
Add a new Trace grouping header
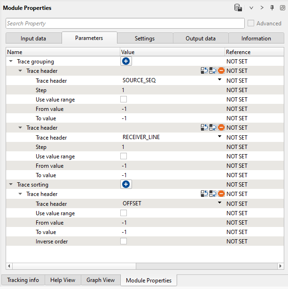pyautogui.click(x=126, y=62)
